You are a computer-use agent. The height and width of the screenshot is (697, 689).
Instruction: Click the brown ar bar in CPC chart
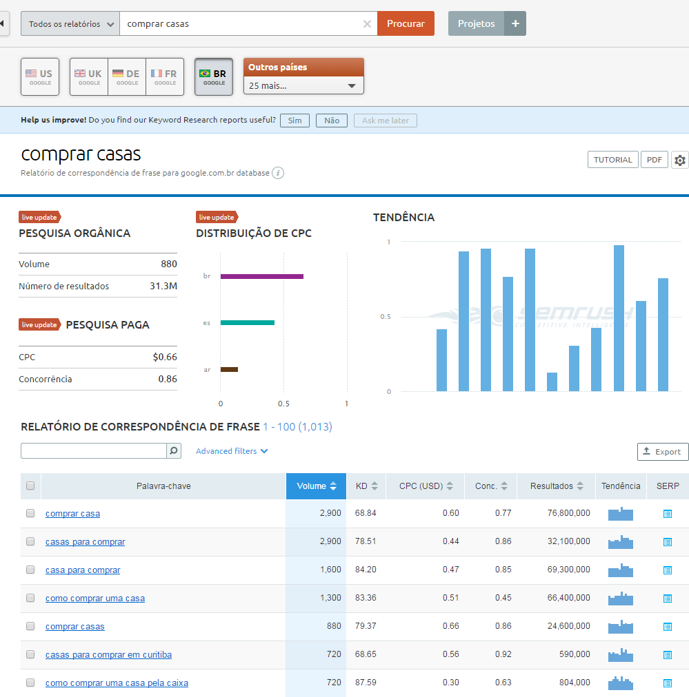click(x=229, y=369)
